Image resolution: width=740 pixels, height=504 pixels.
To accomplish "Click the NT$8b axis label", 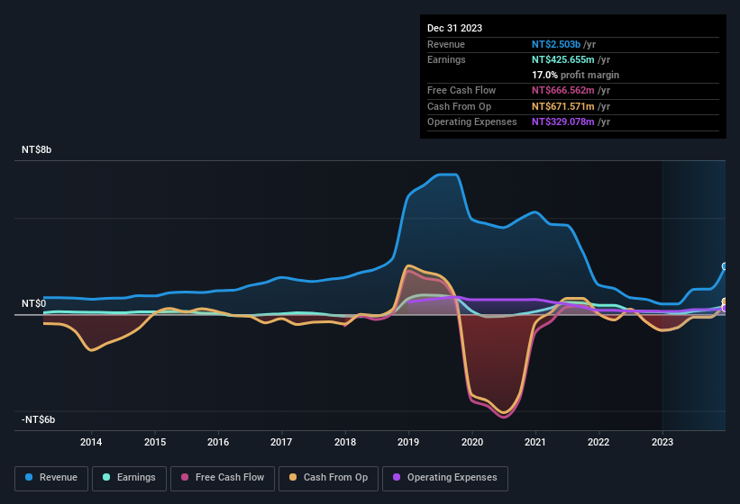I will pos(37,150).
